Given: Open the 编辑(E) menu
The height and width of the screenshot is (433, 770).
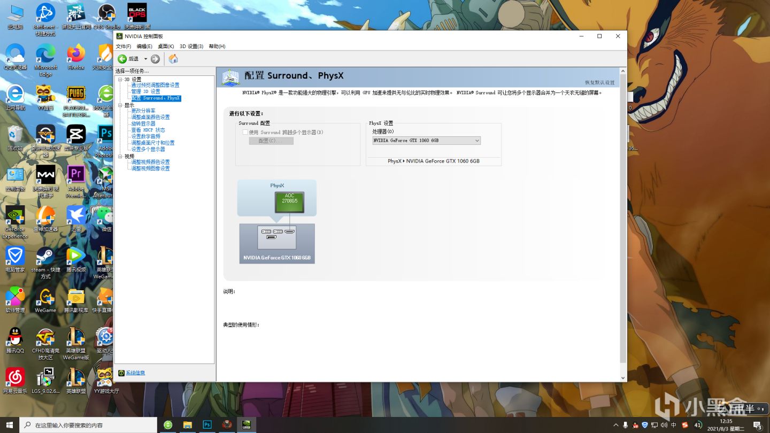Looking at the screenshot, I should pyautogui.click(x=144, y=47).
